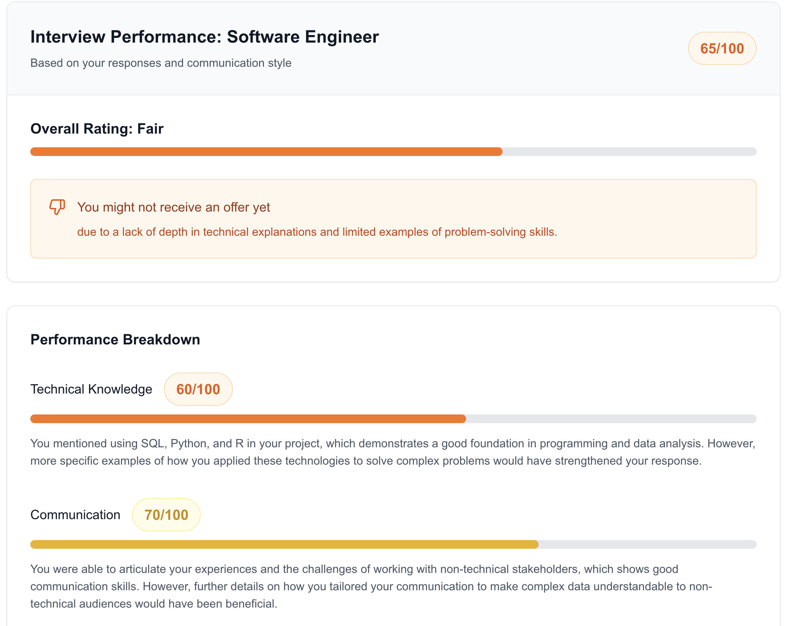Viewport: 787px width, 626px height.
Task: Click the 'Overall Rating: Fair' heading
Action: click(97, 129)
